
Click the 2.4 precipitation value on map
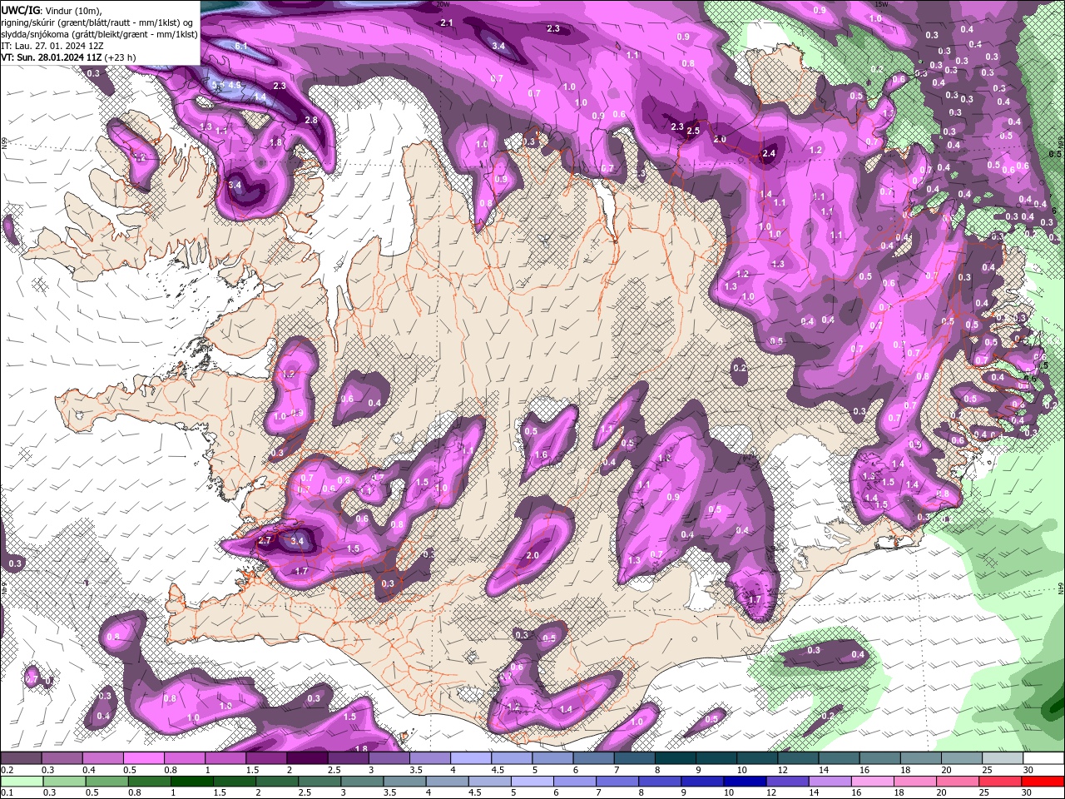click(x=769, y=153)
